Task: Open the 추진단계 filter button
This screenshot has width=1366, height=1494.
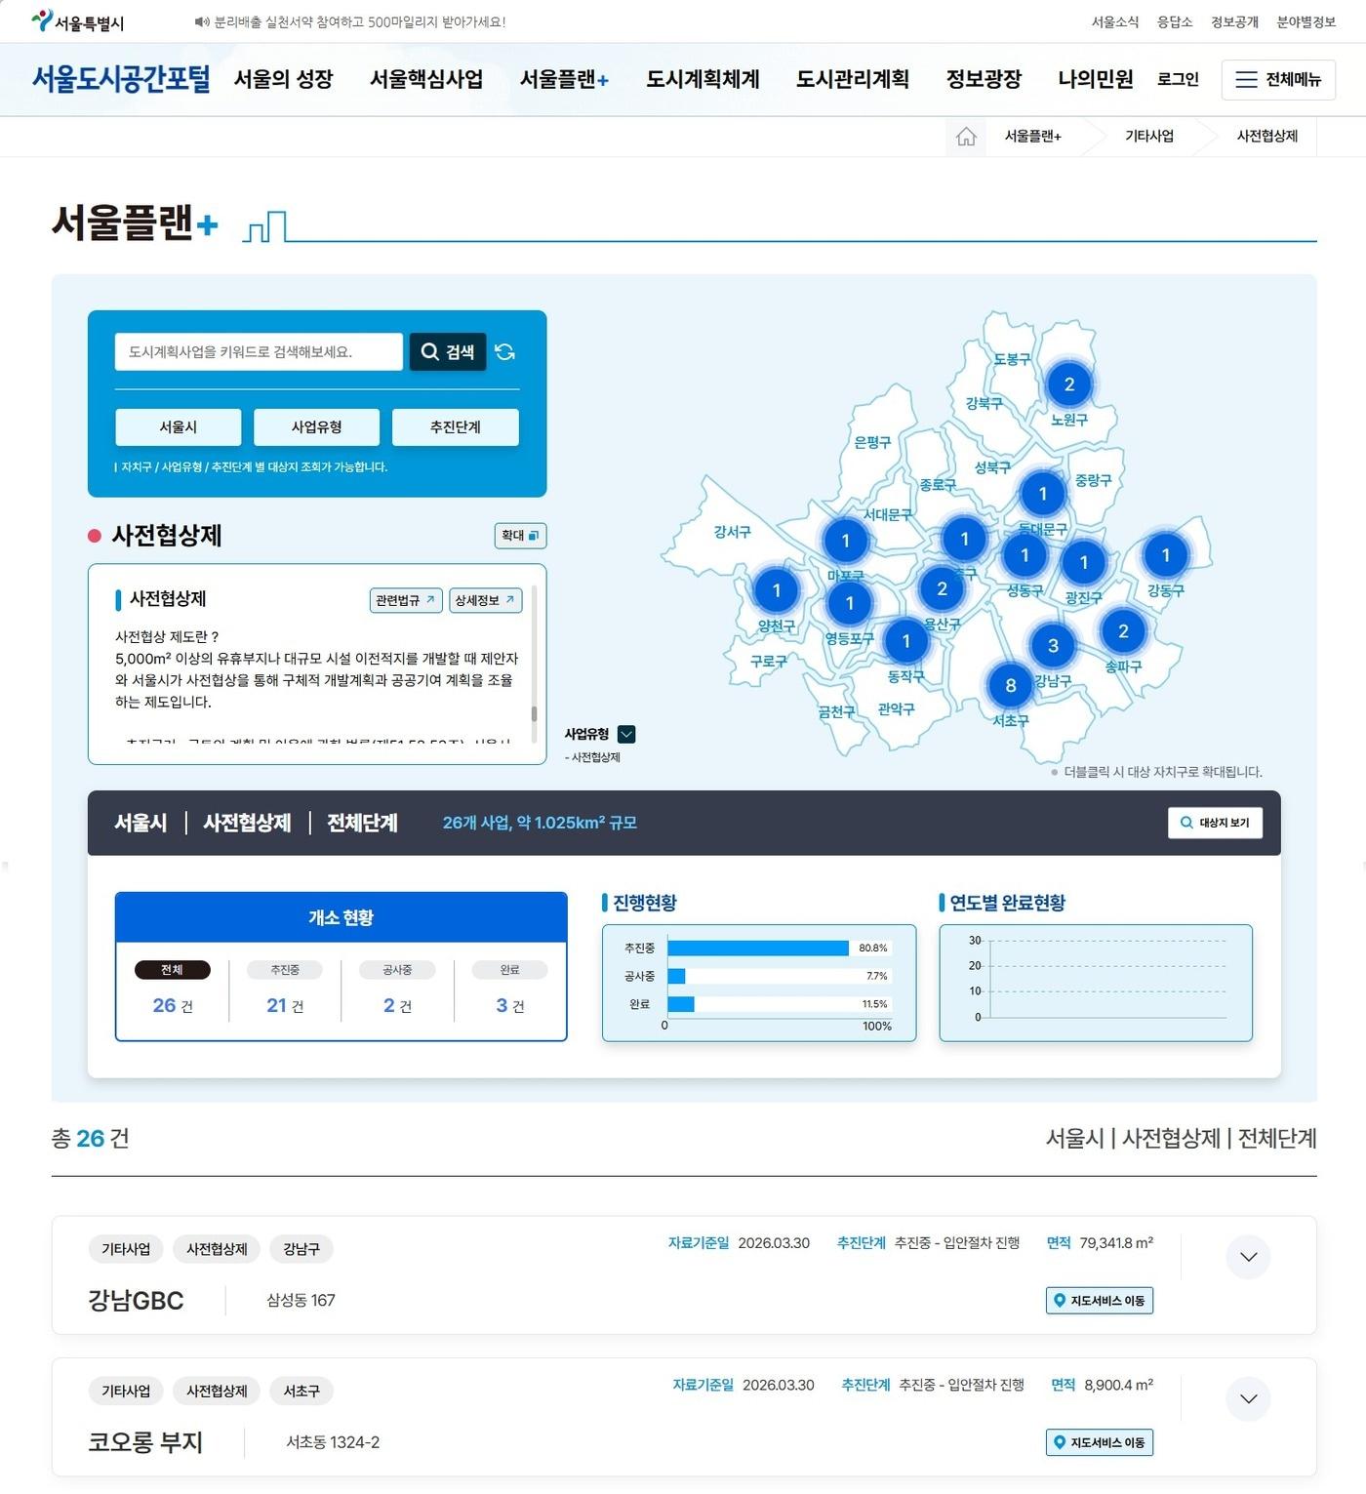Action: (455, 427)
